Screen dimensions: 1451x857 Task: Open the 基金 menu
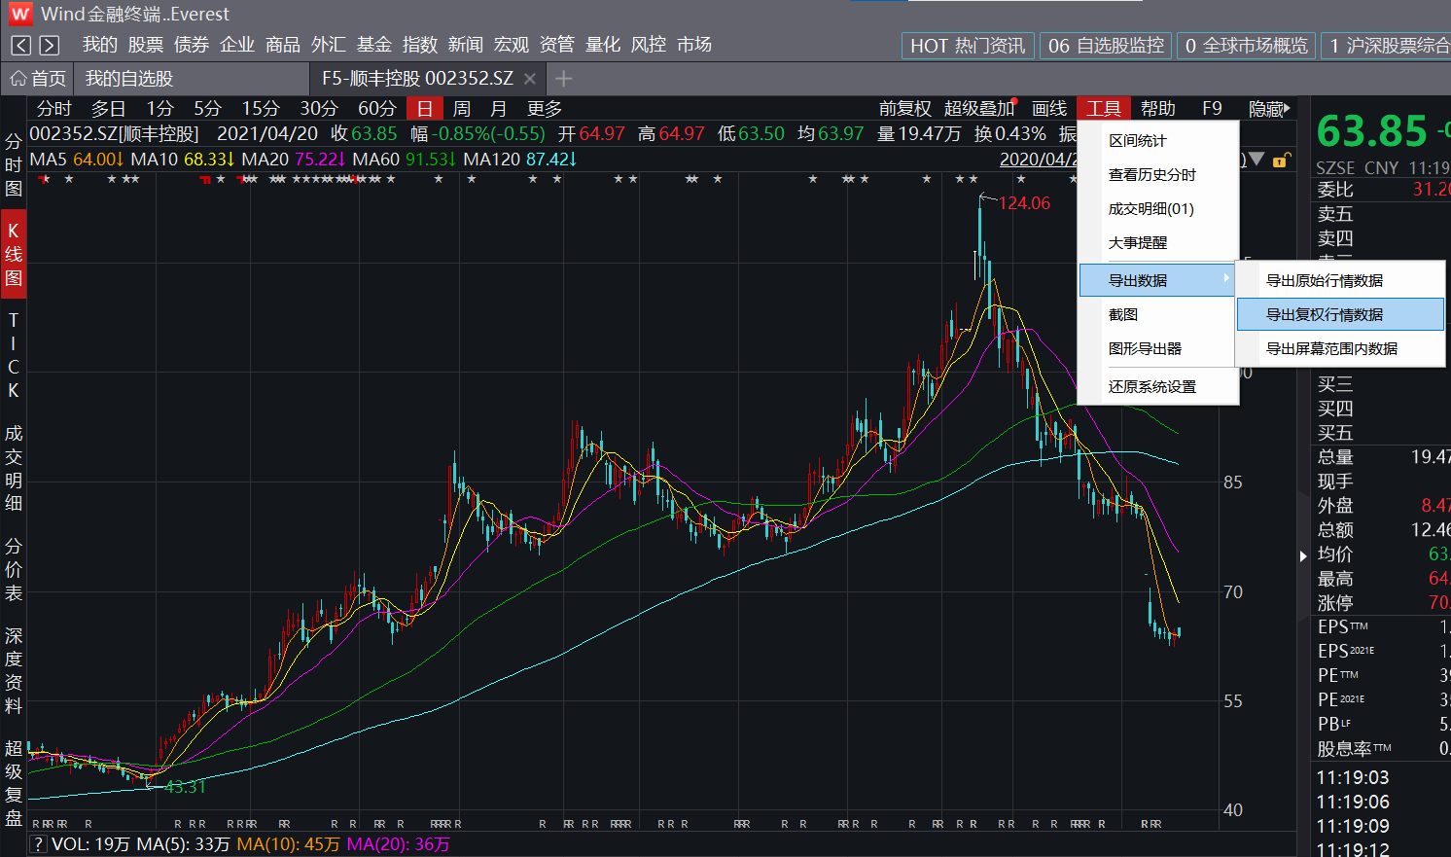[374, 45]
